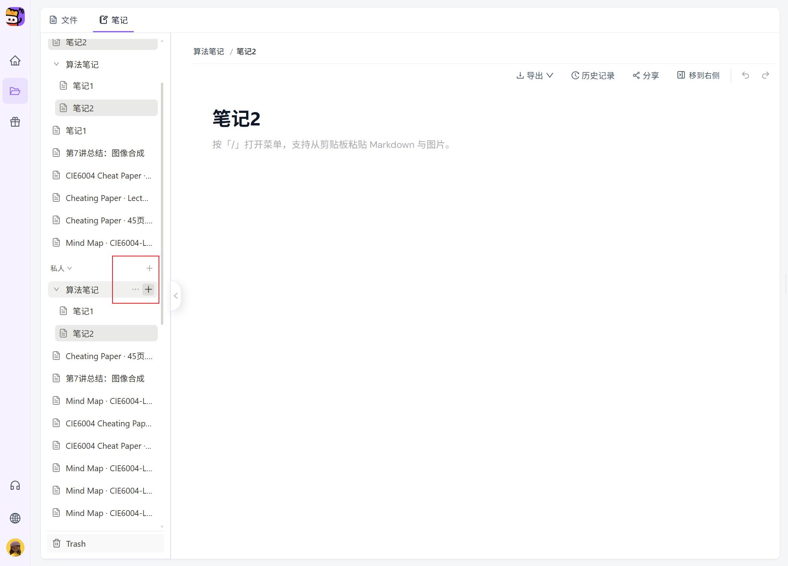Click 移到右侧 move to right
Screen dimensions: 788x566
coord(698,76)
